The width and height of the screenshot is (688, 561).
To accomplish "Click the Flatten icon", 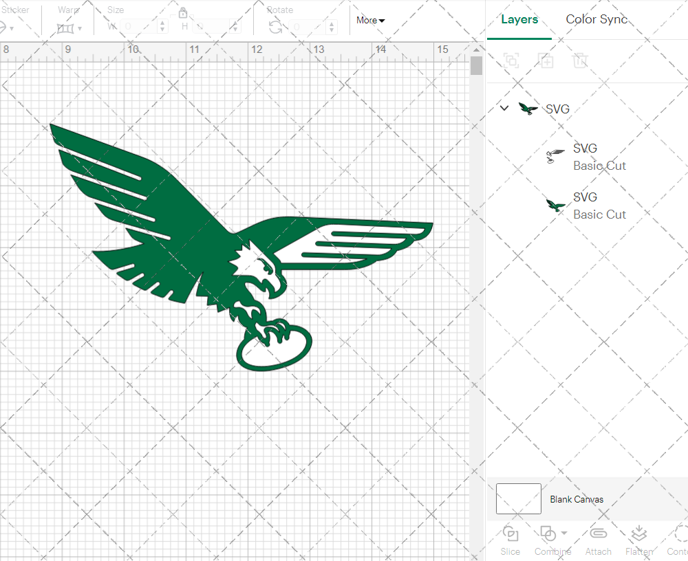I will [x=639, y=539].
